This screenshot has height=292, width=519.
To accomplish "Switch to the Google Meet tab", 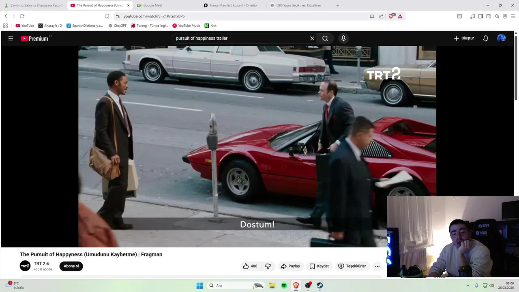I will pos(166,5).
